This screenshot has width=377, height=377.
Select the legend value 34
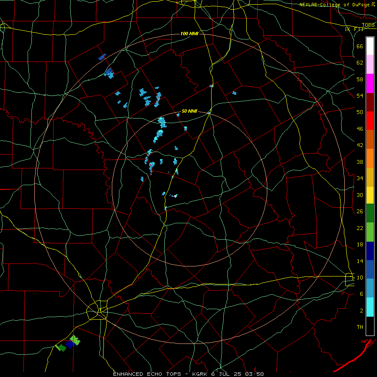(x=360, y=178)
